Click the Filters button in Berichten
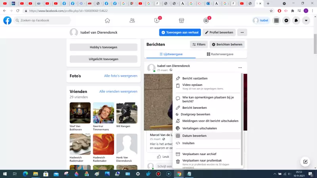The image size is (317, 178). (199, 45)
